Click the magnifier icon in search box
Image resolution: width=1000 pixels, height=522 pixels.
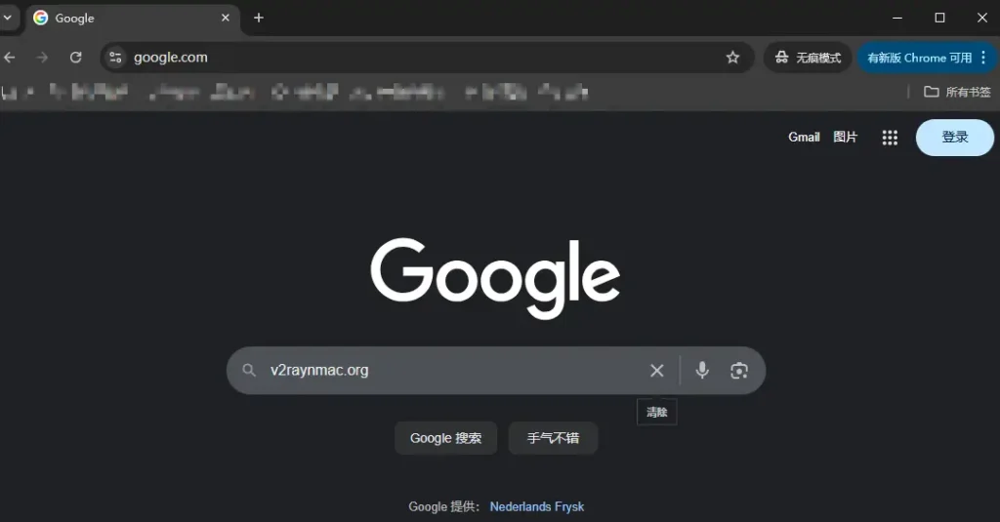tap(249, 371)
